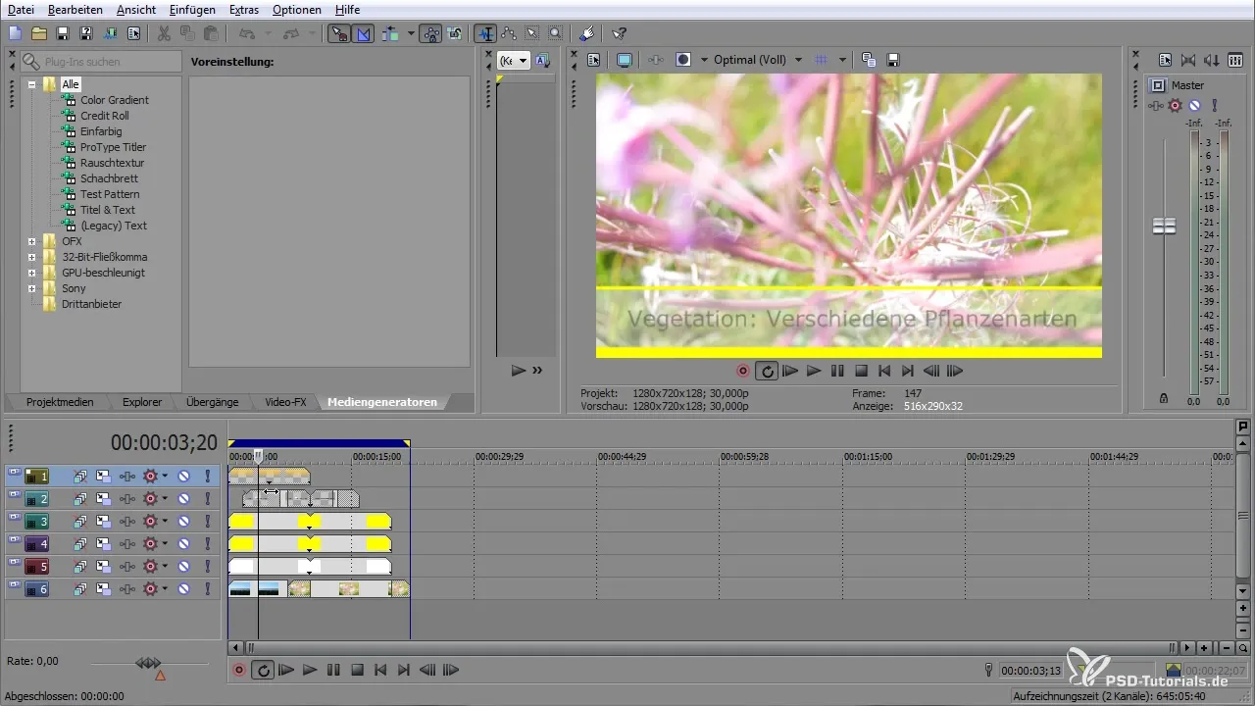The width and height of the screenshot is (1255, 706).
Task: Pause playback under video preview
Action: click(x=837, y=371)
